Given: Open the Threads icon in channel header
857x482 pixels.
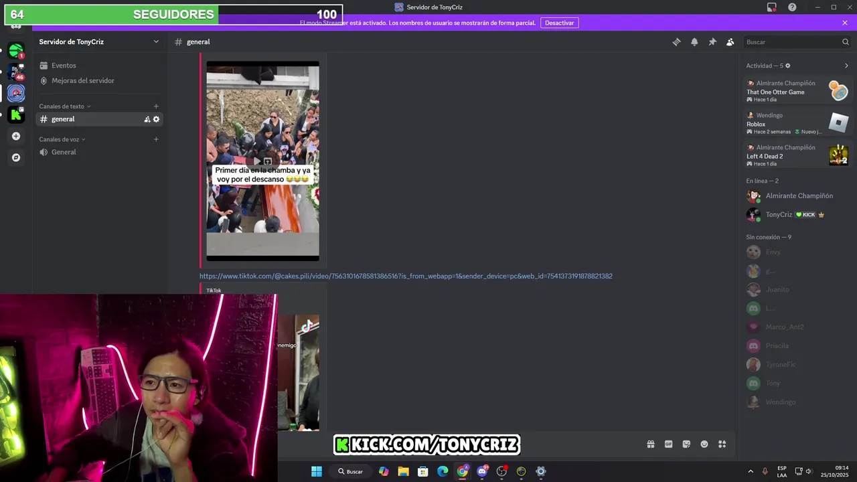Looking at the screenshot, I should point(676,42).
